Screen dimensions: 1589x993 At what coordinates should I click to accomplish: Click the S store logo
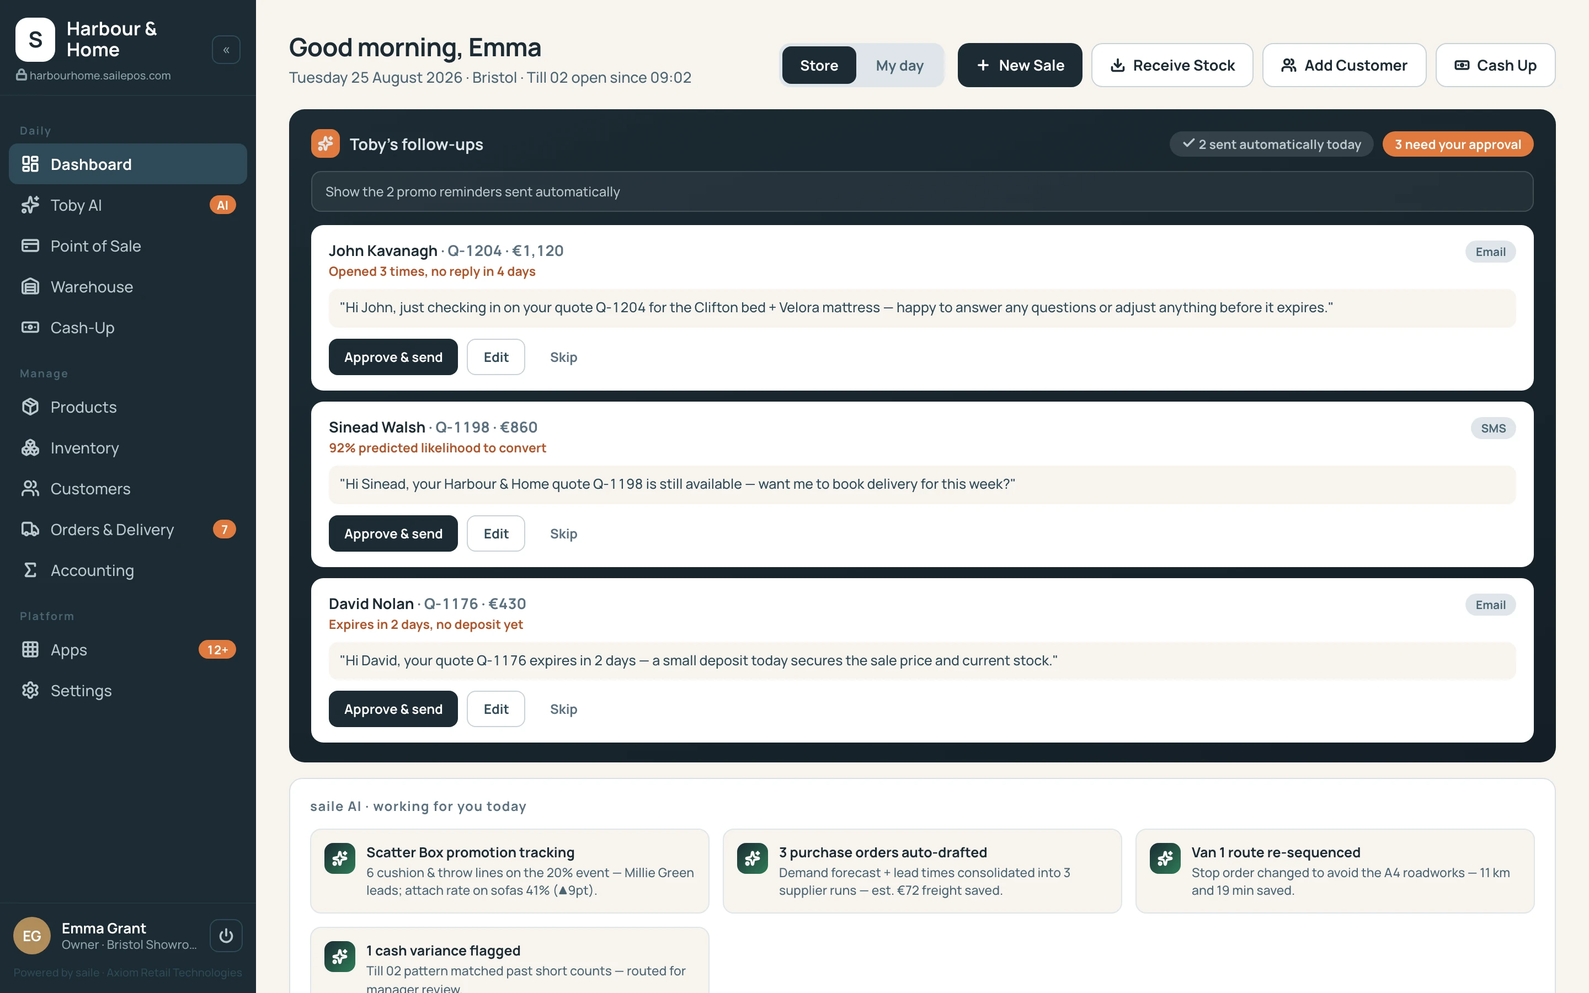coord(35,39)
